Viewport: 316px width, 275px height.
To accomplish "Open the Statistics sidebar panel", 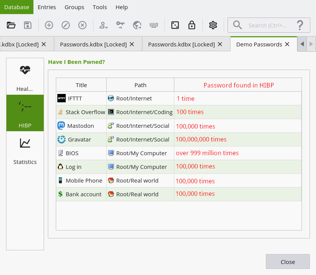I will 25,149.
